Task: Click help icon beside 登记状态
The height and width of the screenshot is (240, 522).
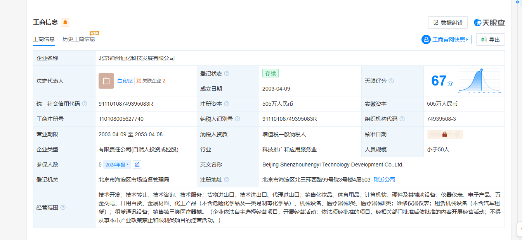Action: click(227, 74)
